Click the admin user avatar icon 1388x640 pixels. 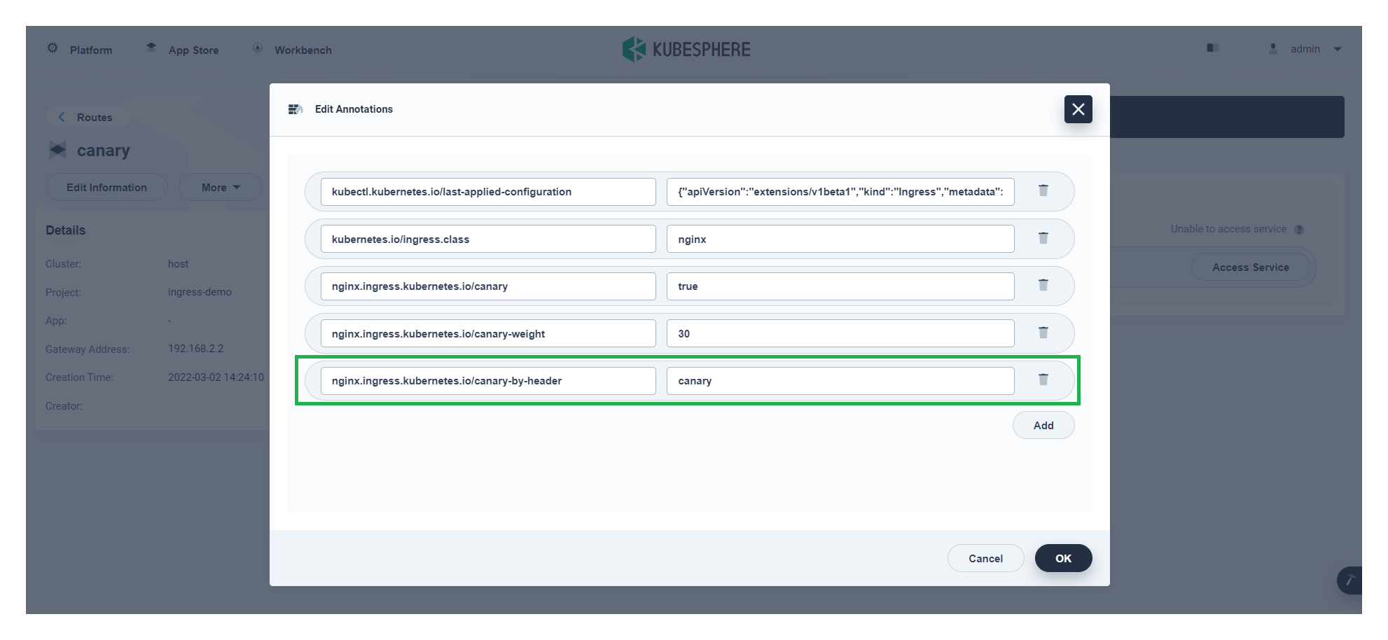pos(1272,48)
